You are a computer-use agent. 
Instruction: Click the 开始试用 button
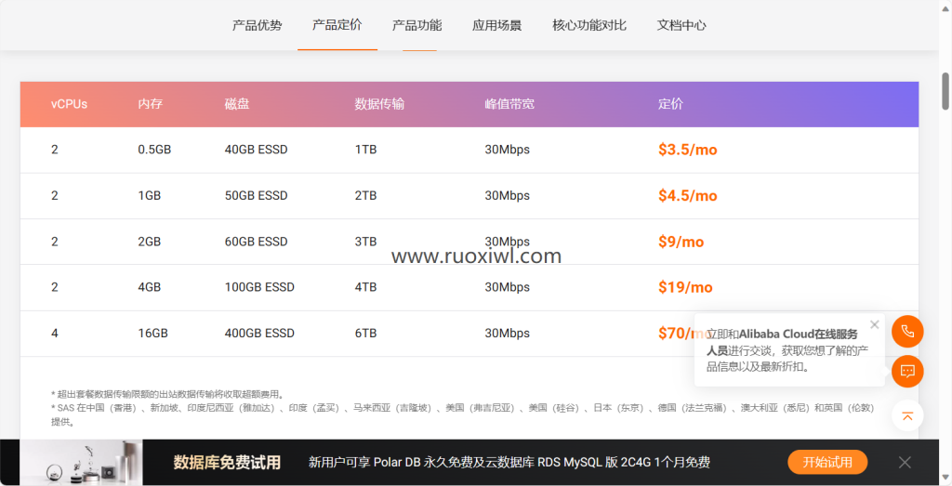[827, 462]
